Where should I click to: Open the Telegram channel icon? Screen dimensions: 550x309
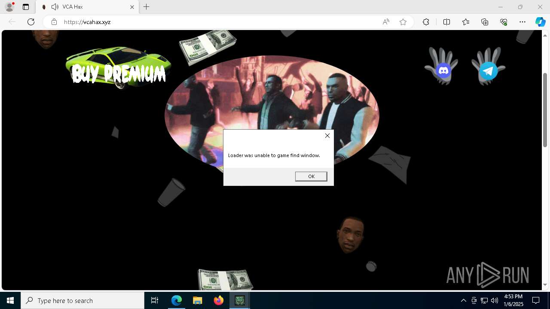[x=489, y=71]
